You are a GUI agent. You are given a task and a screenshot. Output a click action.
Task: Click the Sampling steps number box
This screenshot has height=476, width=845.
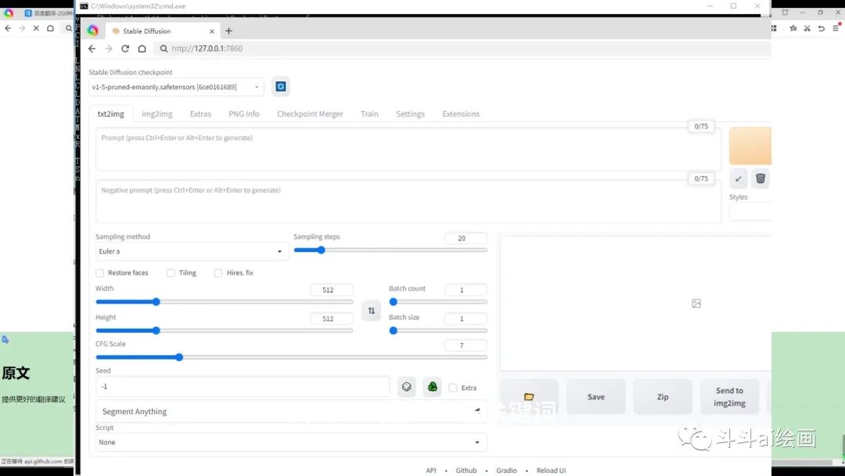[466, 238]
